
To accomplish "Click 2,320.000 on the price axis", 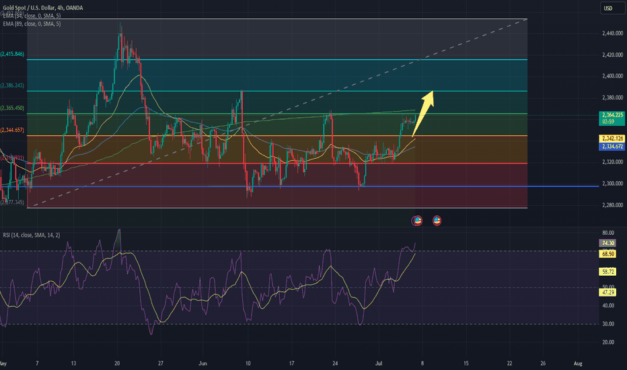I will (612, 162).
